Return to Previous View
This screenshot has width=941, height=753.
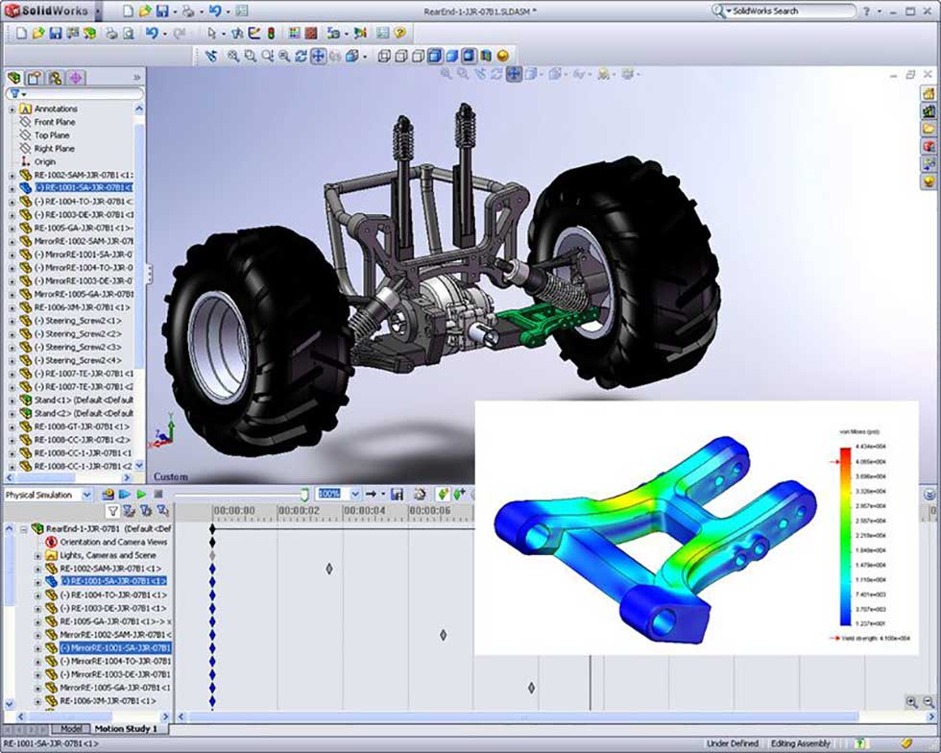(210, 56)
